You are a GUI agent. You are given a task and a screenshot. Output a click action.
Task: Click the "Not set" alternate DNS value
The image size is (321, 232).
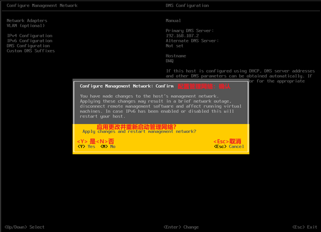click(174, 46)
